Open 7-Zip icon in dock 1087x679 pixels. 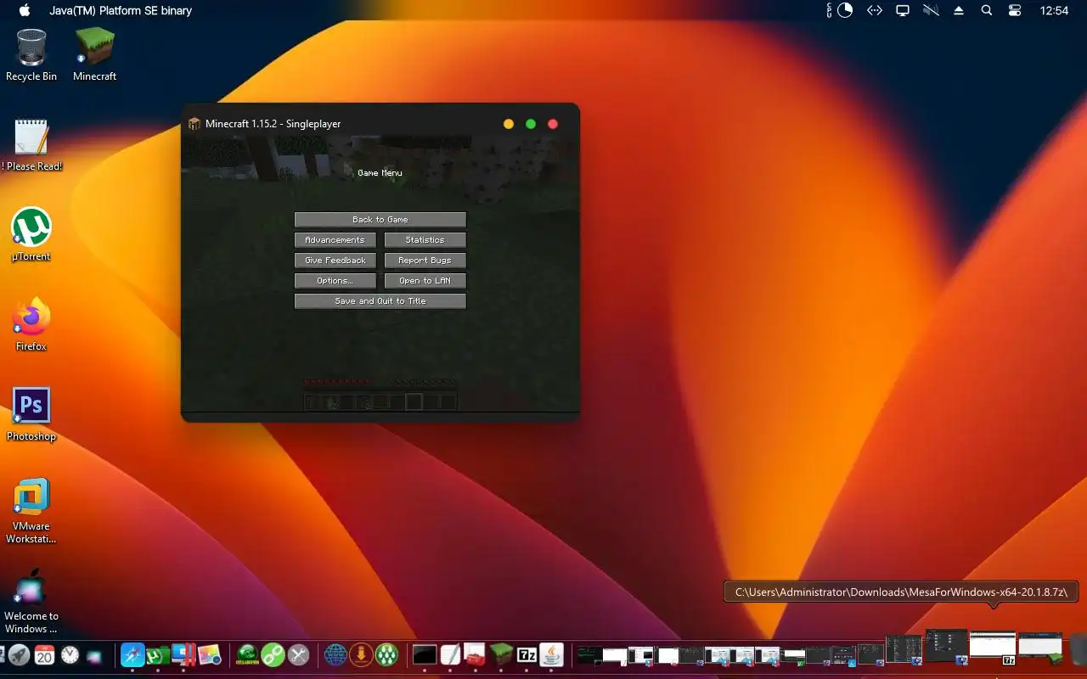tap(527, 655)
